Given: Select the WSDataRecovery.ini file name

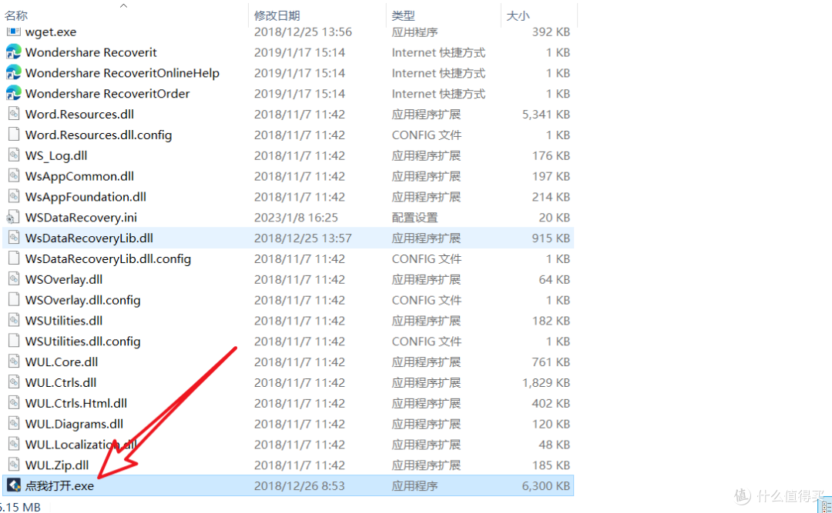Looking at the screenshot, I should [81, 218].
